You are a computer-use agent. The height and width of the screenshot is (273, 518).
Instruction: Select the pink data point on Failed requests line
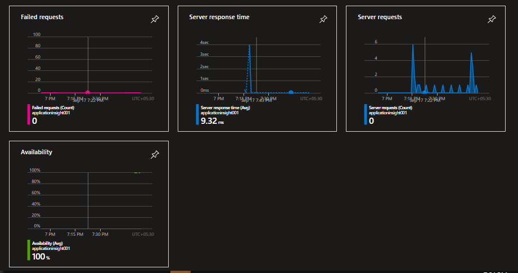87,92
